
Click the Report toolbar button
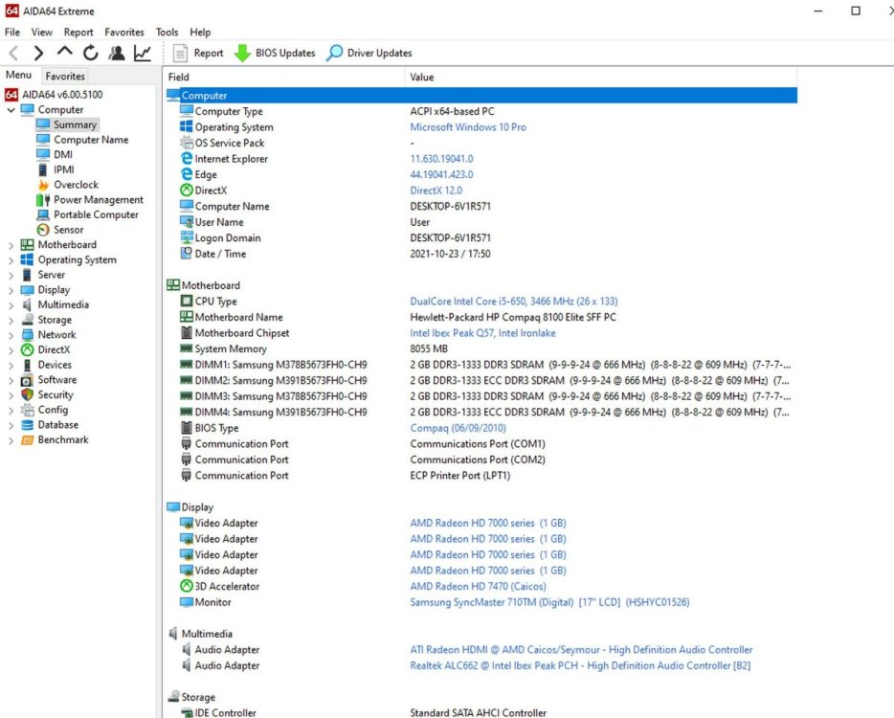198,54
